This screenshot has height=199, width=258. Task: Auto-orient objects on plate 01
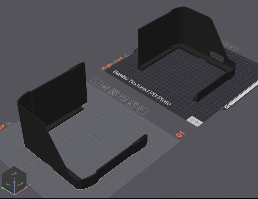104,87
